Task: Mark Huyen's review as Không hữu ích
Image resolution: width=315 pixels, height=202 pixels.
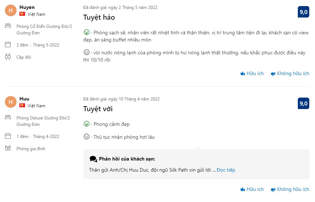Action: 290,73
